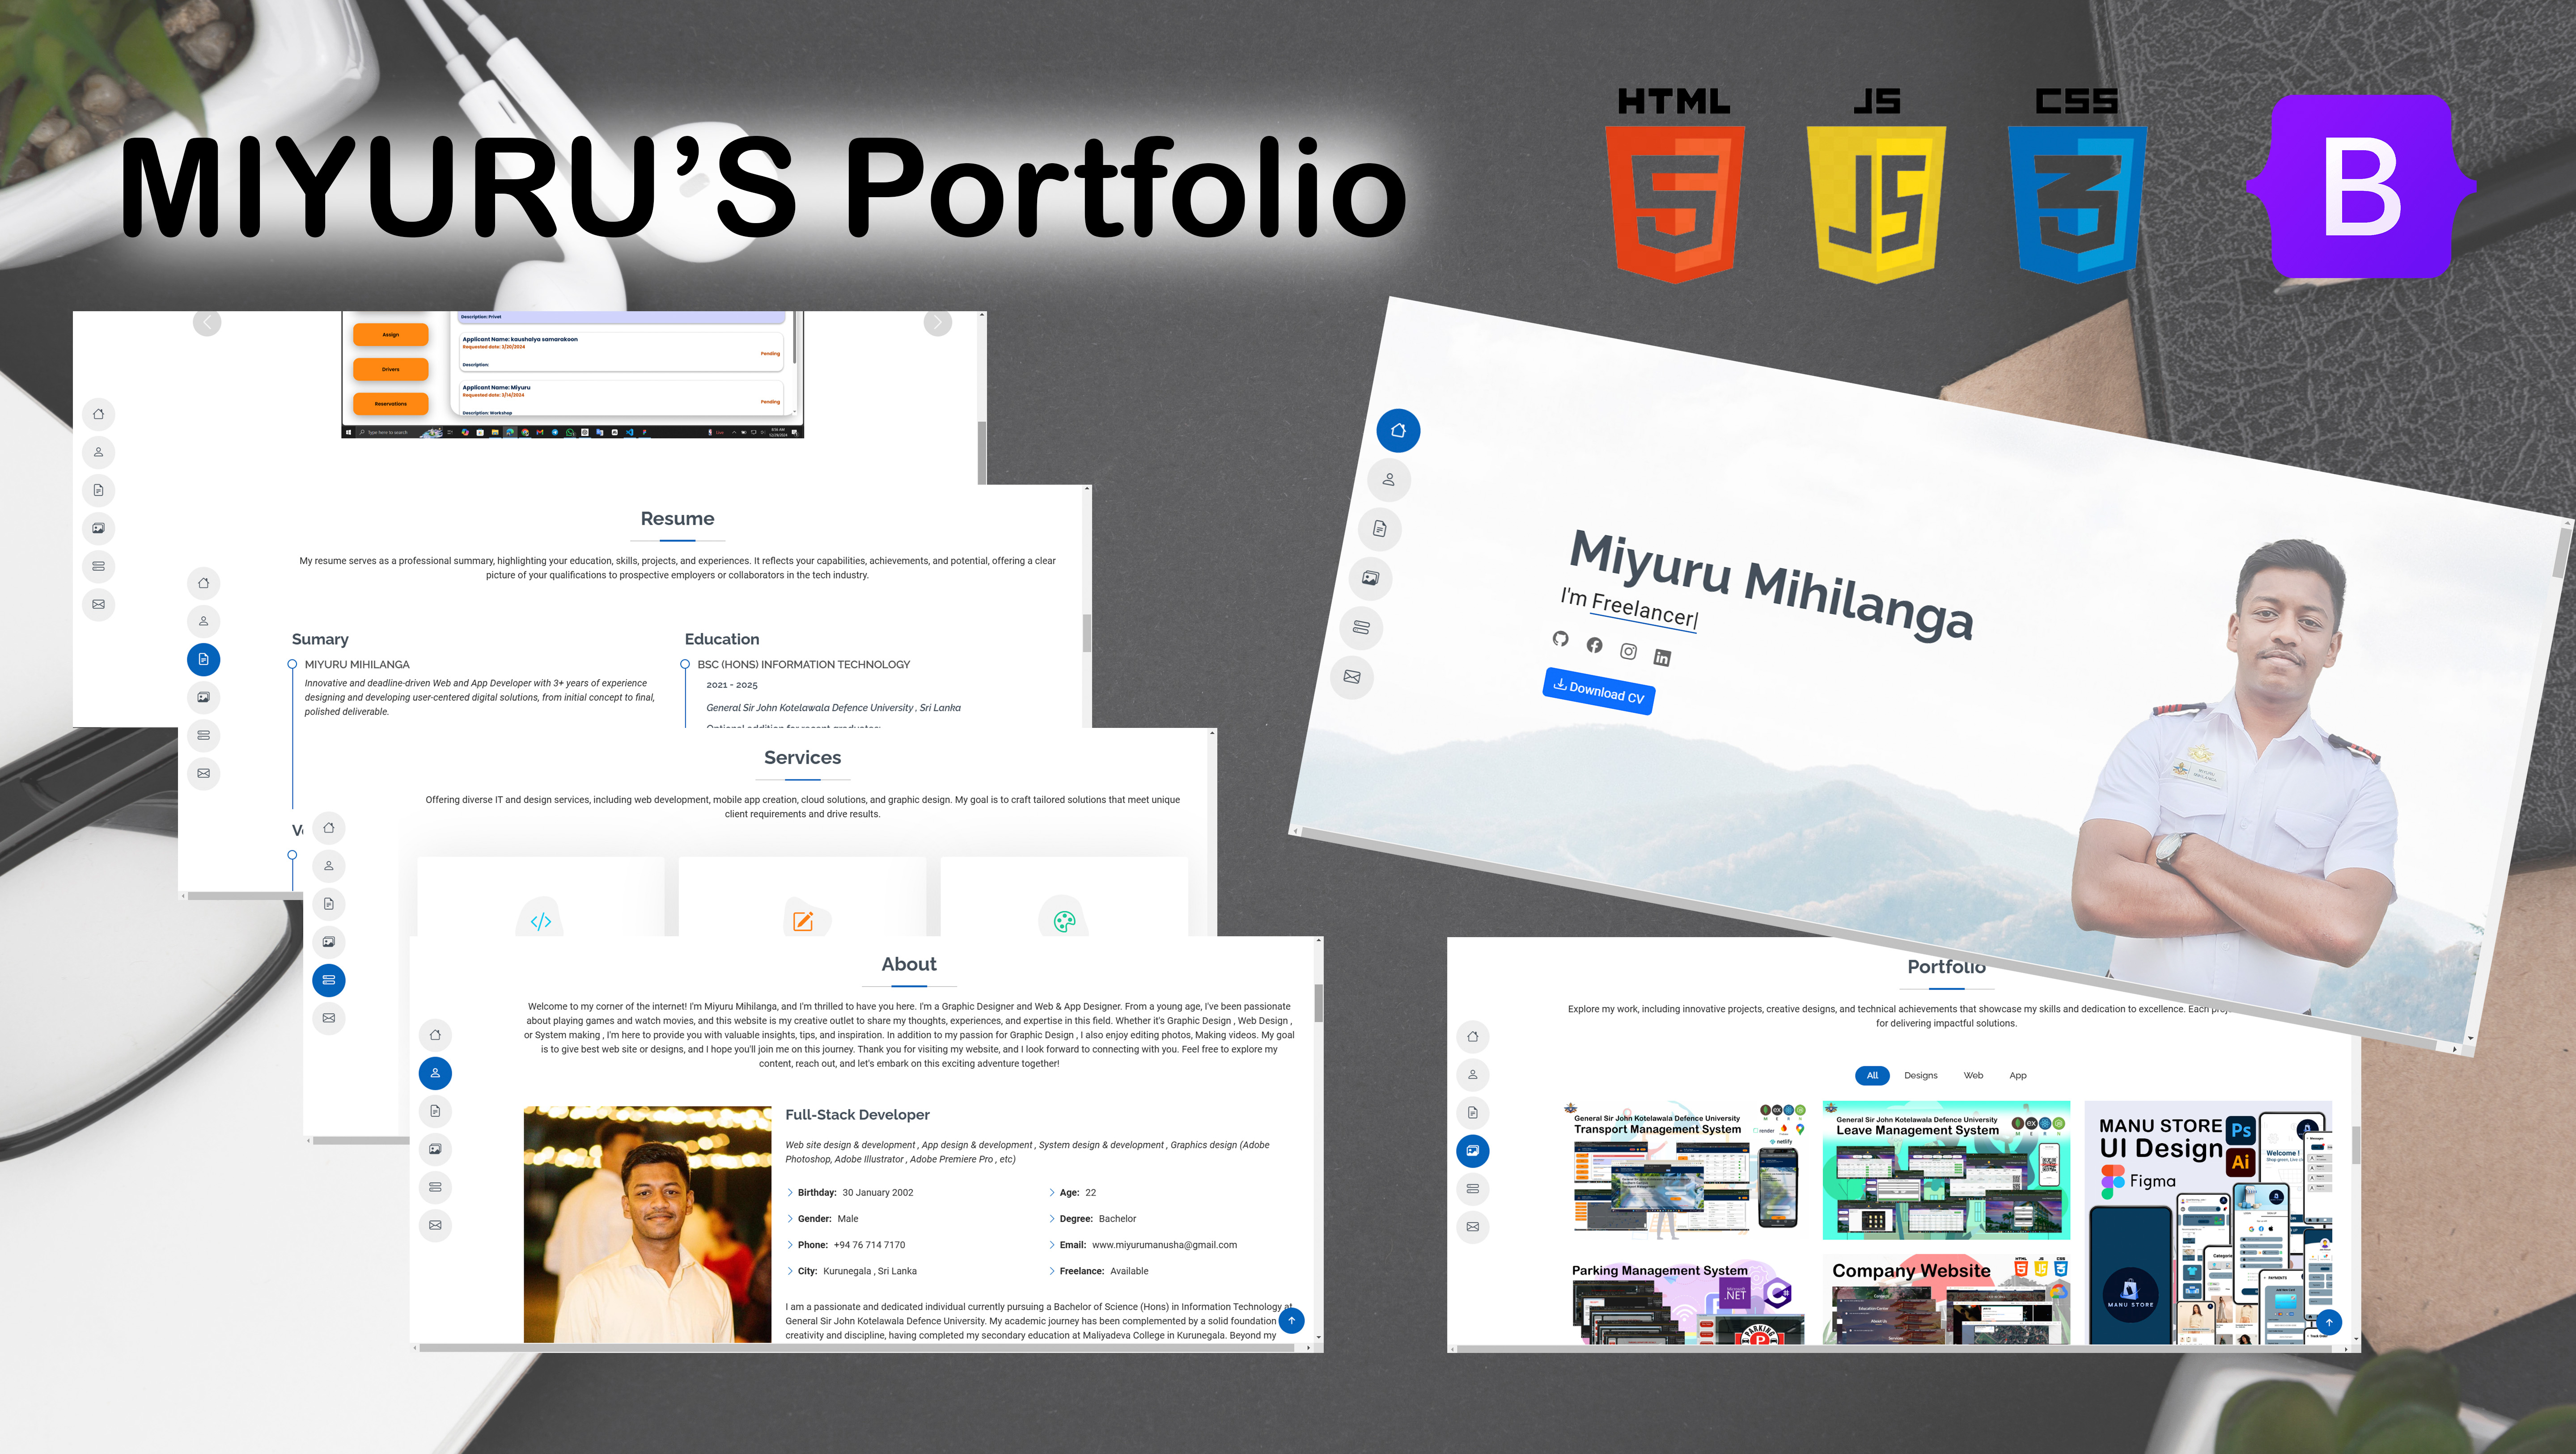
Task: Click the GitHub icon under Miyuru Mihilanga
Action: point(1560,638)
